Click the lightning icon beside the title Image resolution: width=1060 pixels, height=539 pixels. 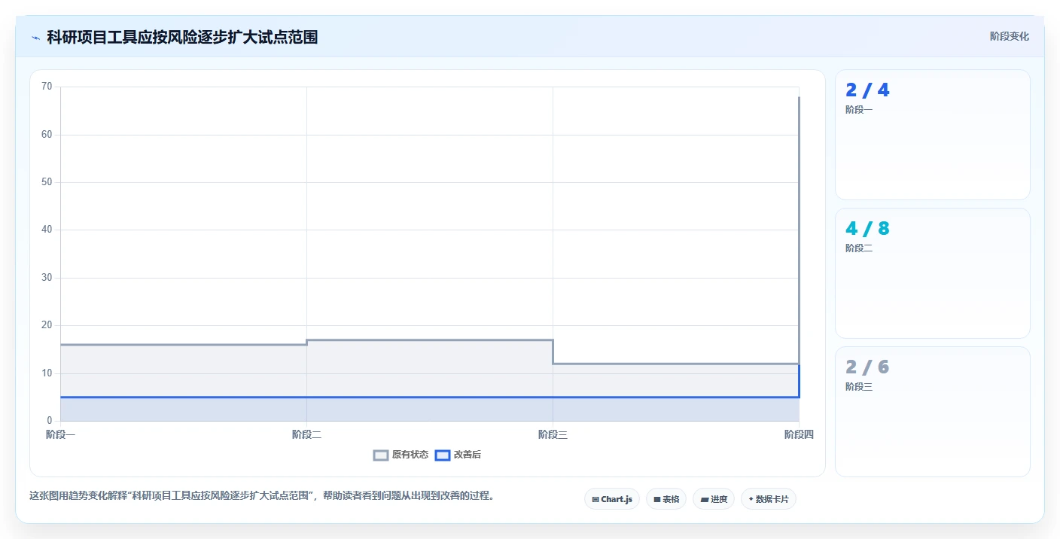35,38
